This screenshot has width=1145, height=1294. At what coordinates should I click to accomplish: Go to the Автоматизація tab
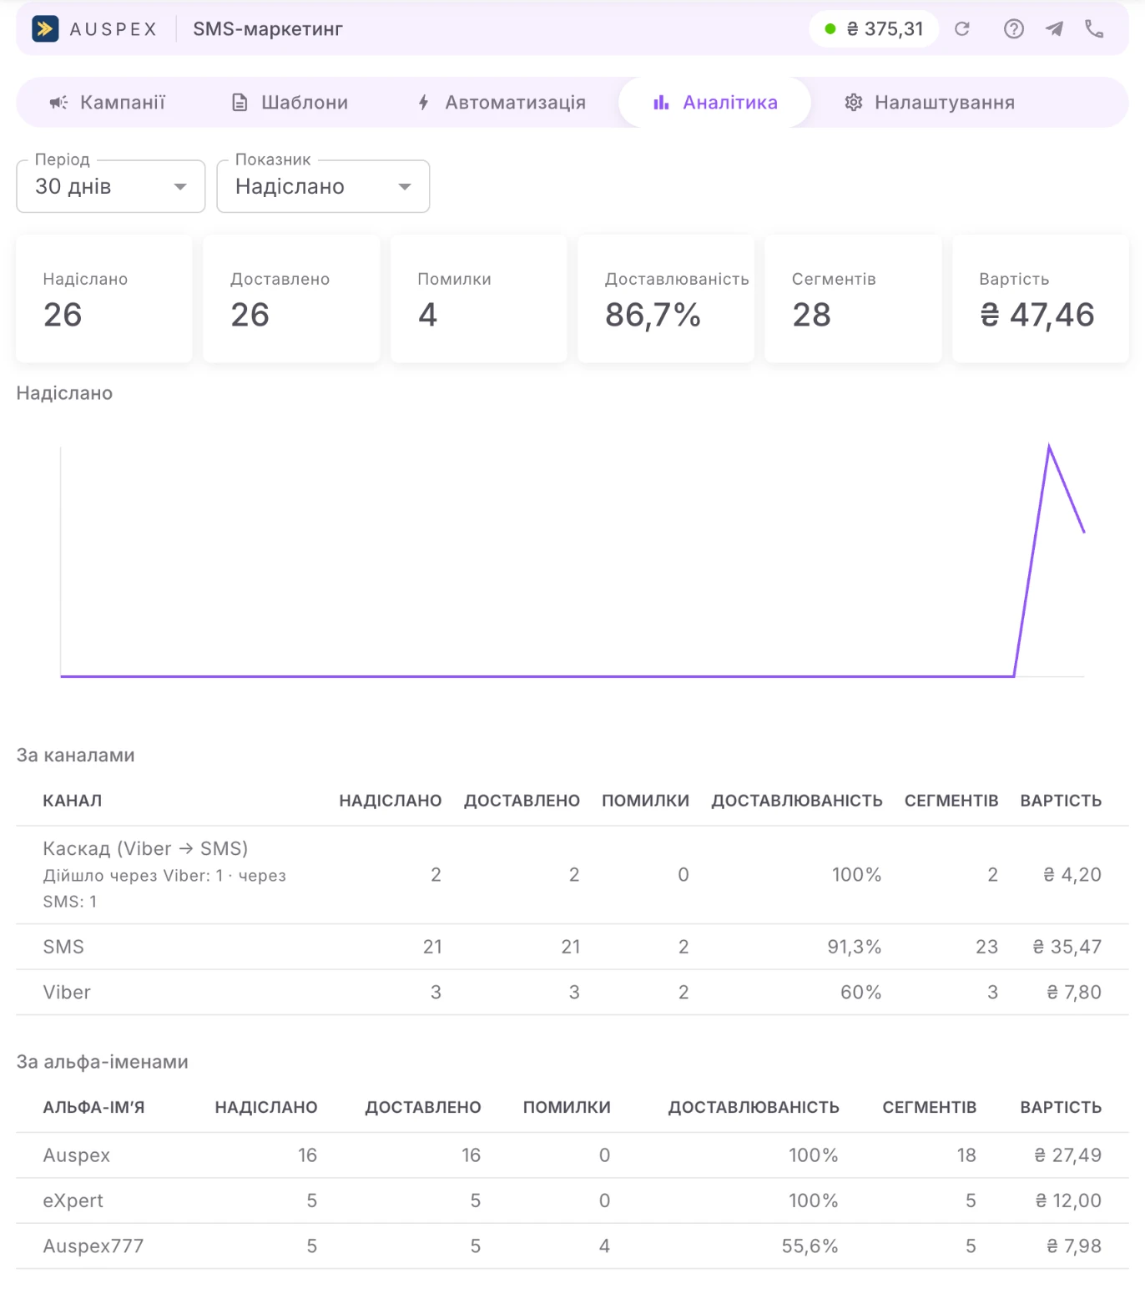point(502,103)
